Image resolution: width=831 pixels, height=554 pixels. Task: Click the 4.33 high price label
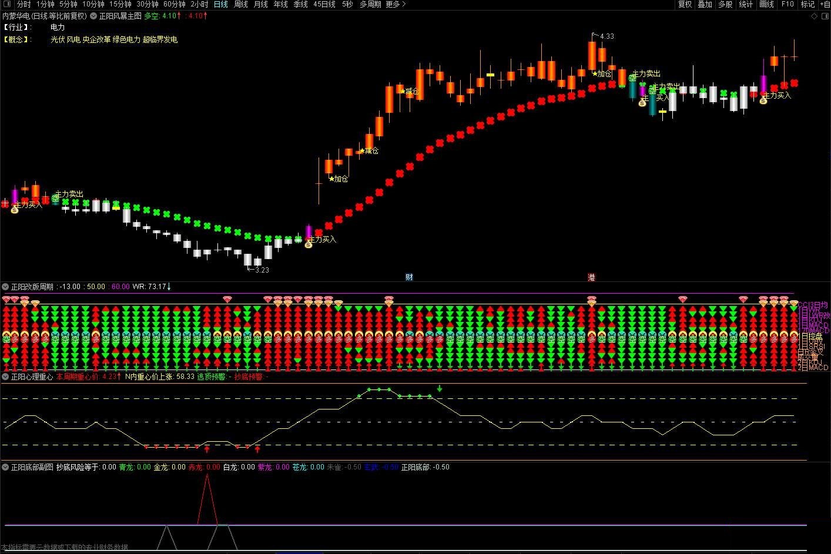tap(607, 36)
